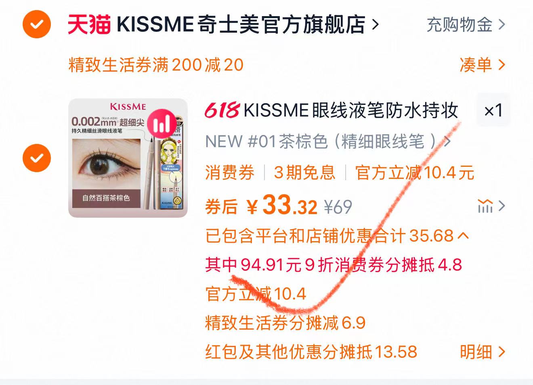This screenshot has width=533, height=385.
Task: Tap product title KISSME眼线液笔防水持妆
Action: (351, 110)
